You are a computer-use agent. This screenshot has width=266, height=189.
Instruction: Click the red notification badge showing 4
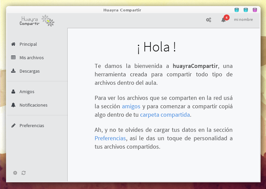227,17
